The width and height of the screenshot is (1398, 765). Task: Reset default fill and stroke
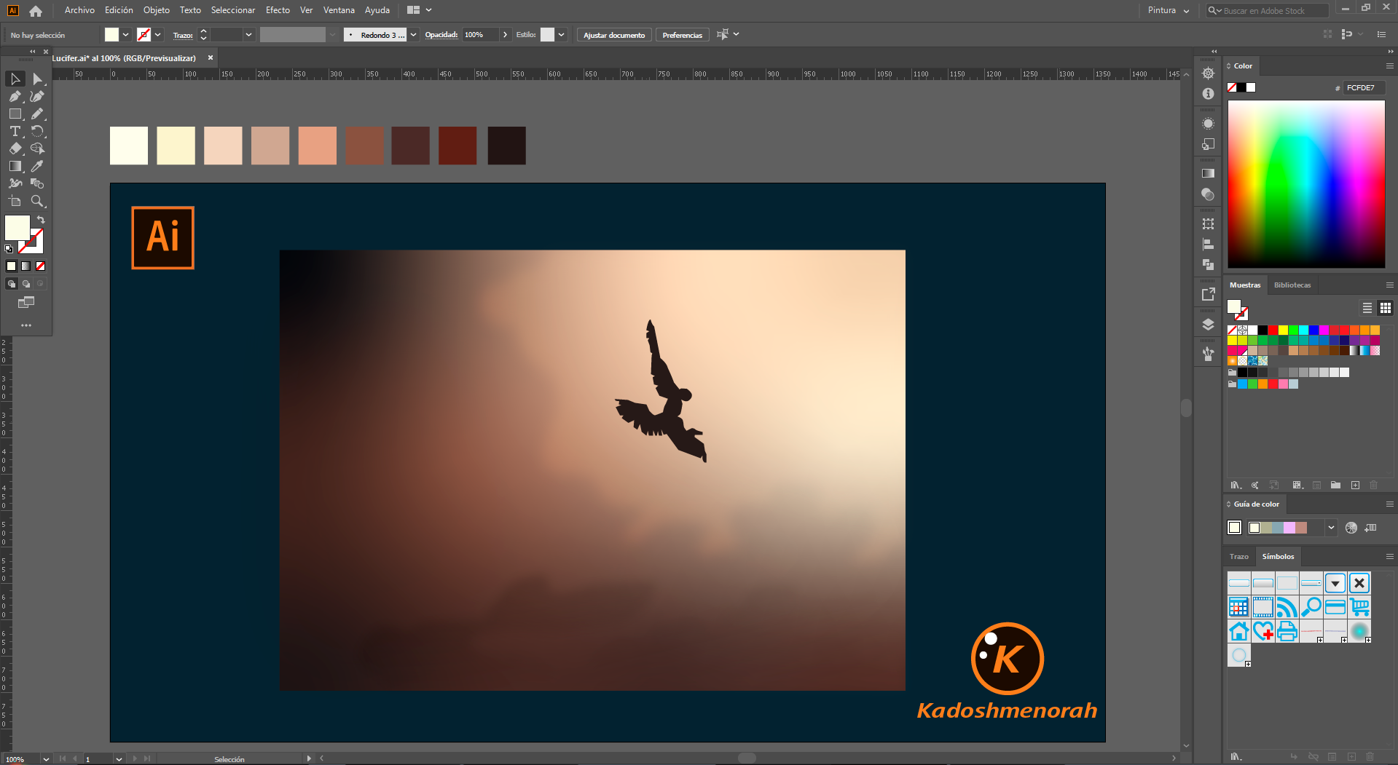coord(9,249)
